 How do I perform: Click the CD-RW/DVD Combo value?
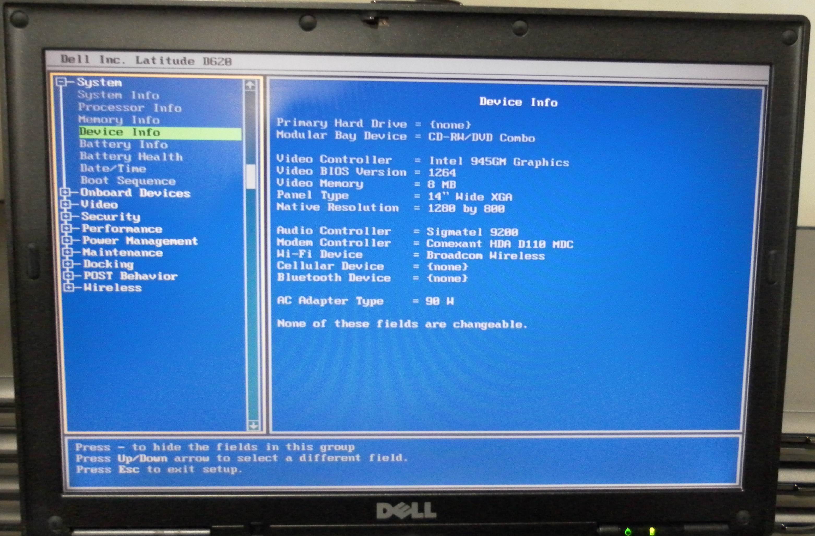(x=481, y=138)
